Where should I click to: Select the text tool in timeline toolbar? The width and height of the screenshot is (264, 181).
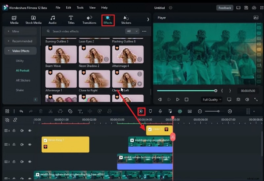80,111
